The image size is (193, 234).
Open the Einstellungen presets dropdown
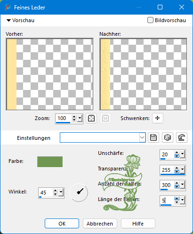coord(142,137)
